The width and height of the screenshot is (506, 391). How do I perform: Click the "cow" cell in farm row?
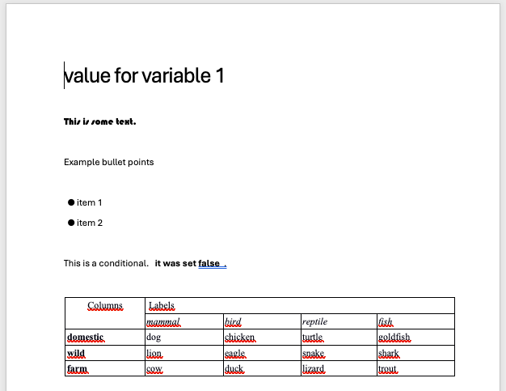[x=154, y=368]
